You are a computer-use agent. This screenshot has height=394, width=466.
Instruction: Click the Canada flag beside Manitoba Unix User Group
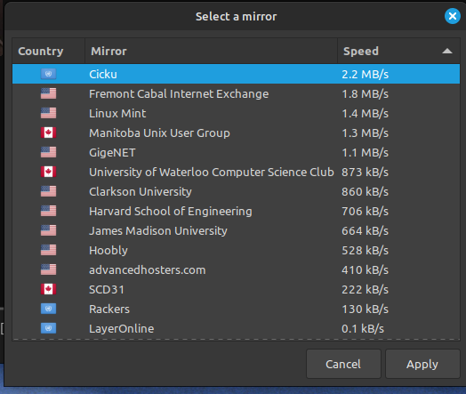48,133
